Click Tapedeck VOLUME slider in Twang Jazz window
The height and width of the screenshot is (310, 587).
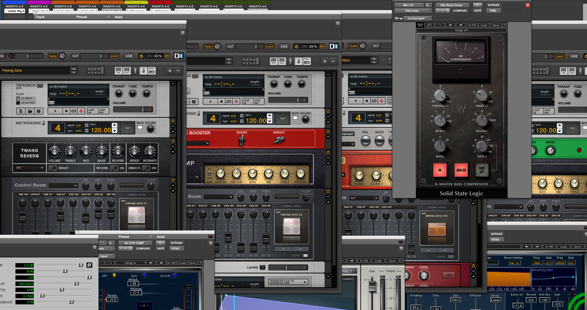coord(133,110)
